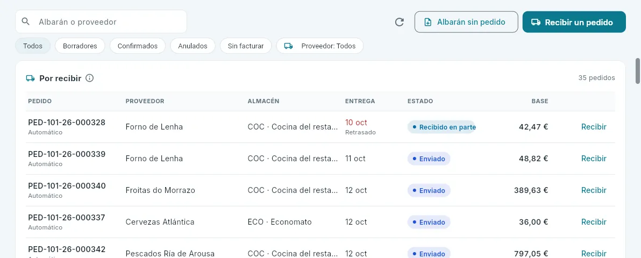
Task: Click the truck icon beside Por recibir
Action: (30, 78)
